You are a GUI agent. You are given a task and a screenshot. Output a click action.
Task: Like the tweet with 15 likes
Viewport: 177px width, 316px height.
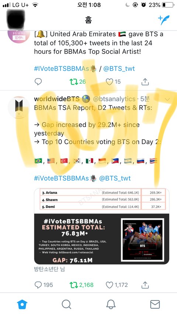(113, 82)
